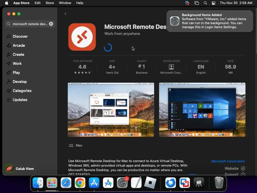Click the spinning download progress indicator
257x193 pixels.
coord(108,47)
